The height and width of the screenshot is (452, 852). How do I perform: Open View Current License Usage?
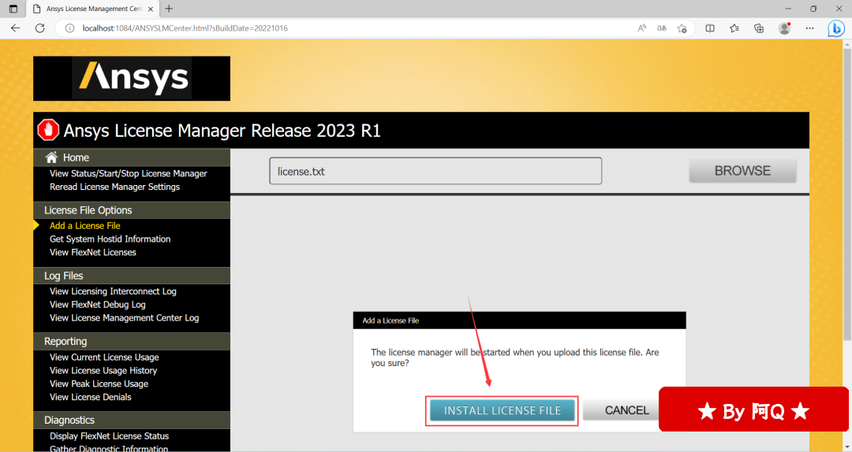pos(104,357)
